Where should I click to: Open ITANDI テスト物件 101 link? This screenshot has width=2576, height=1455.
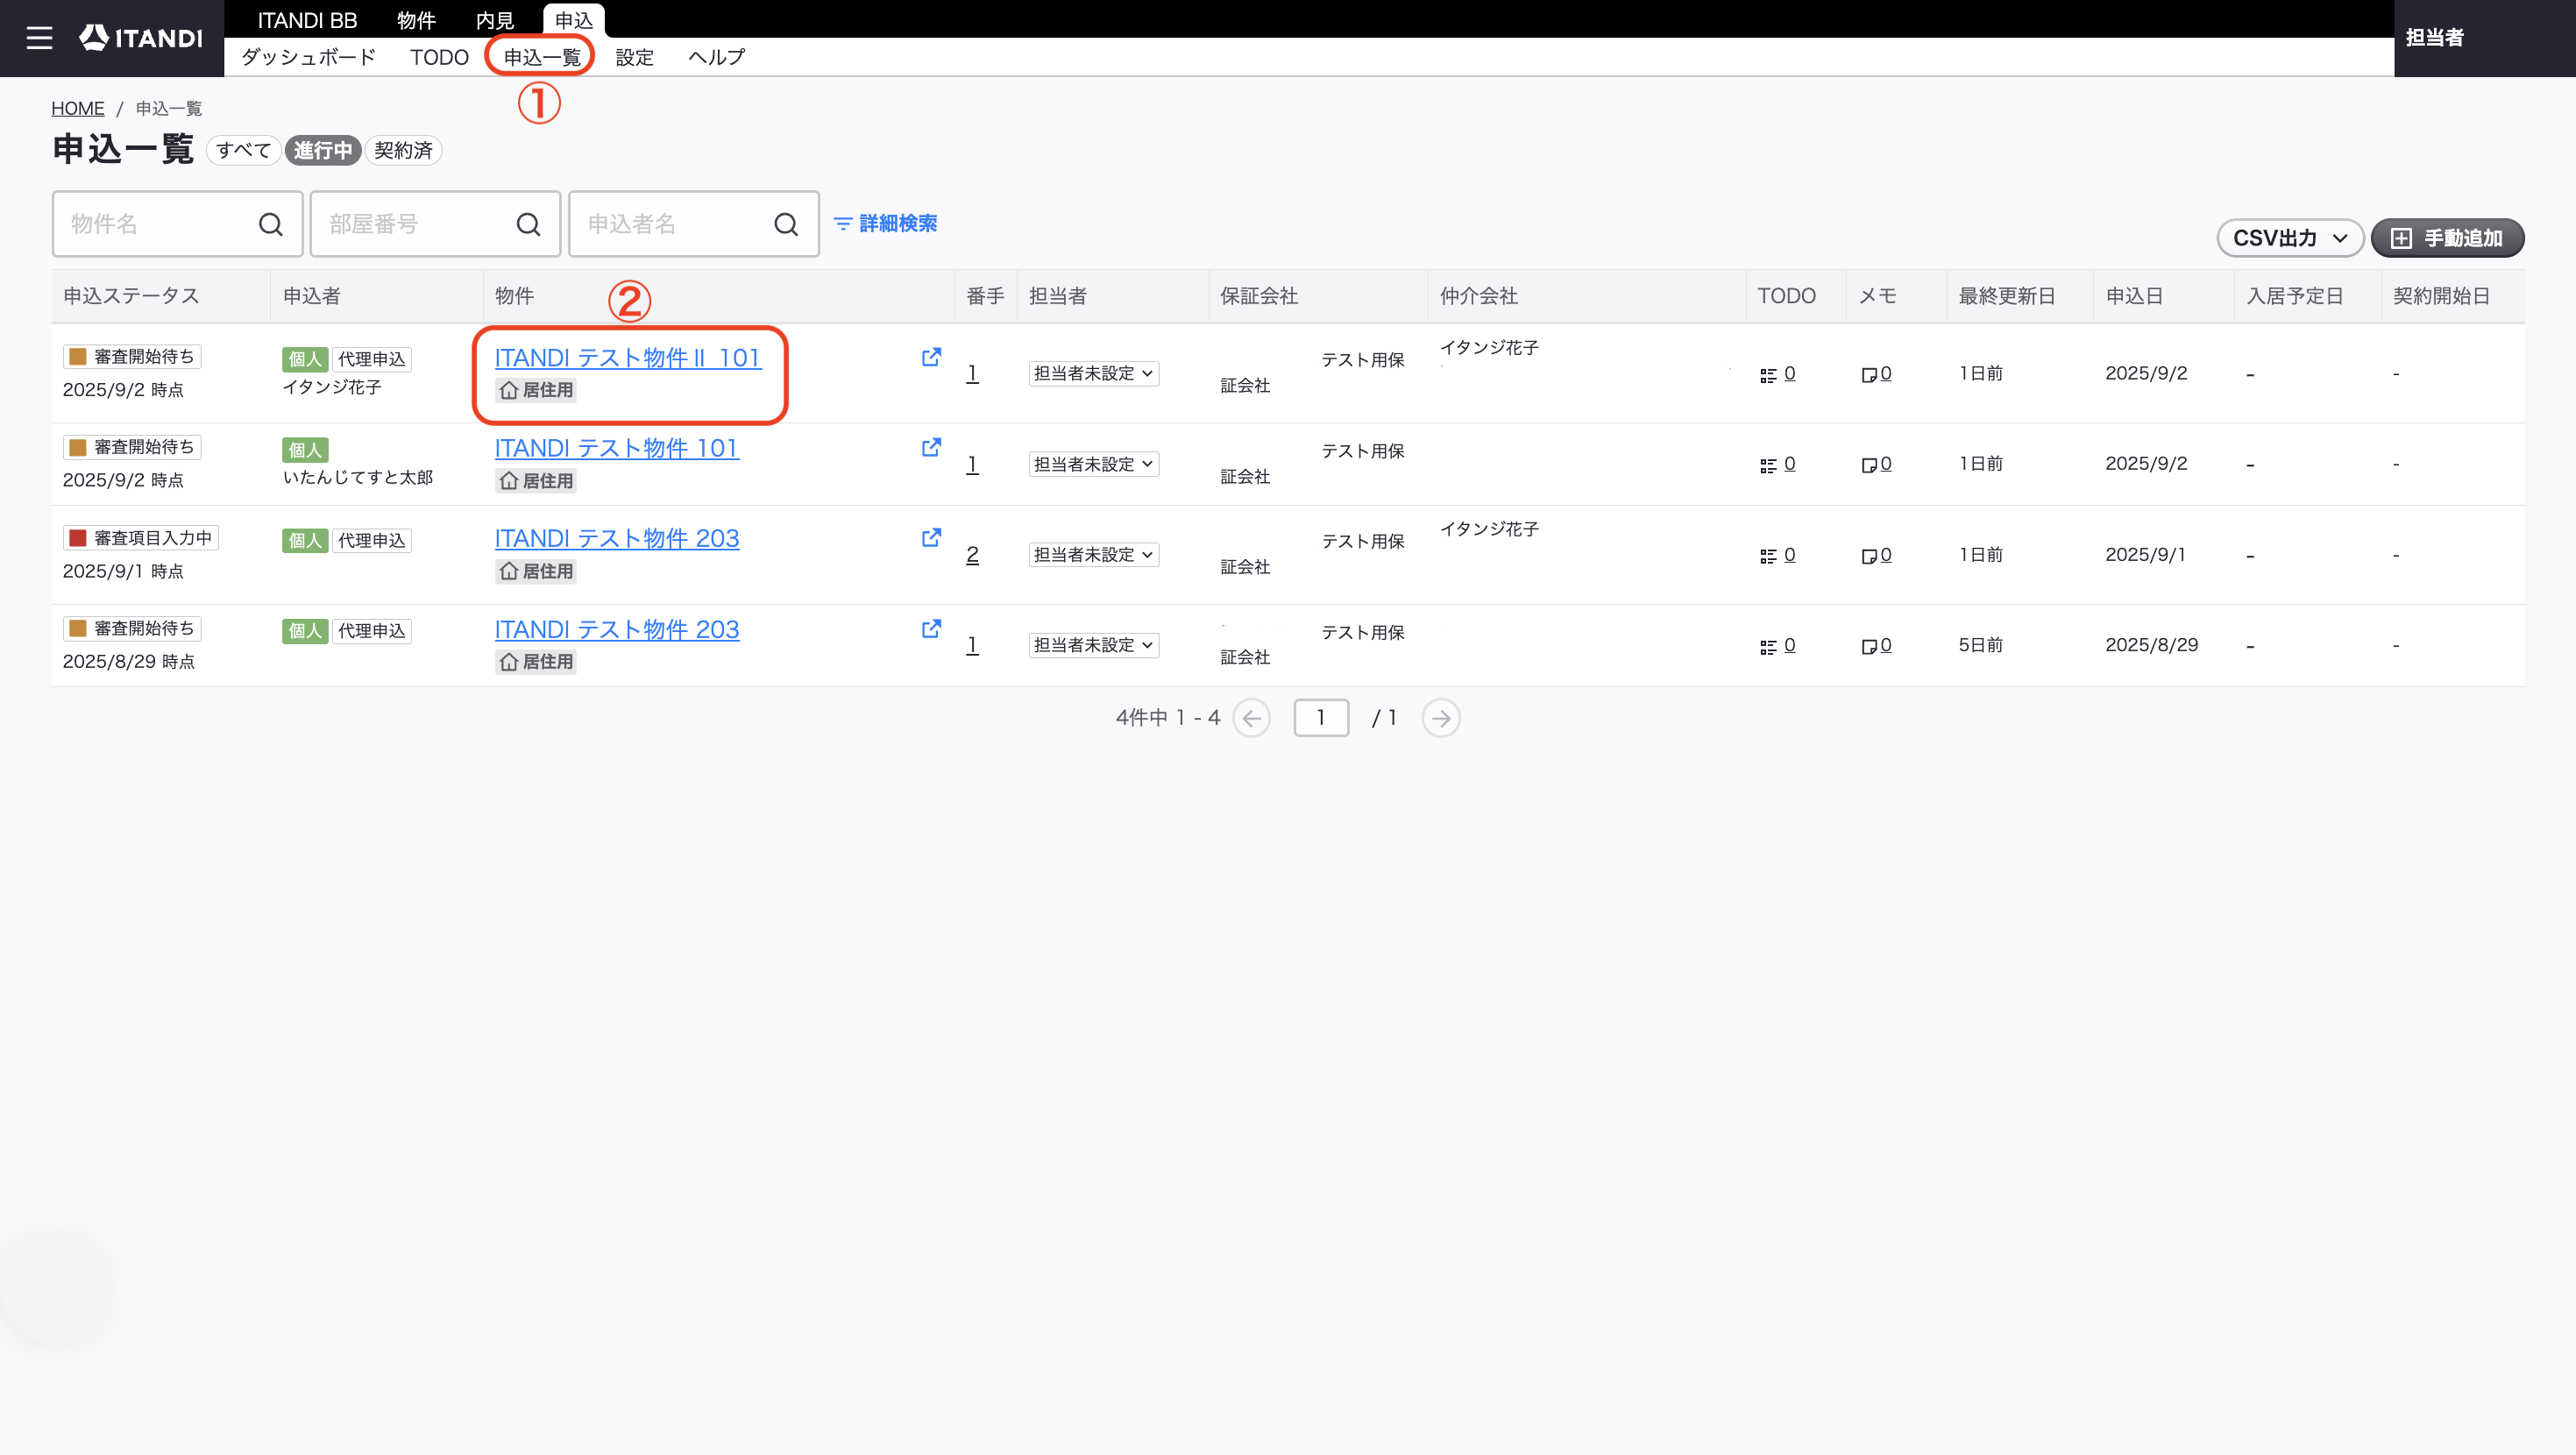617,447
